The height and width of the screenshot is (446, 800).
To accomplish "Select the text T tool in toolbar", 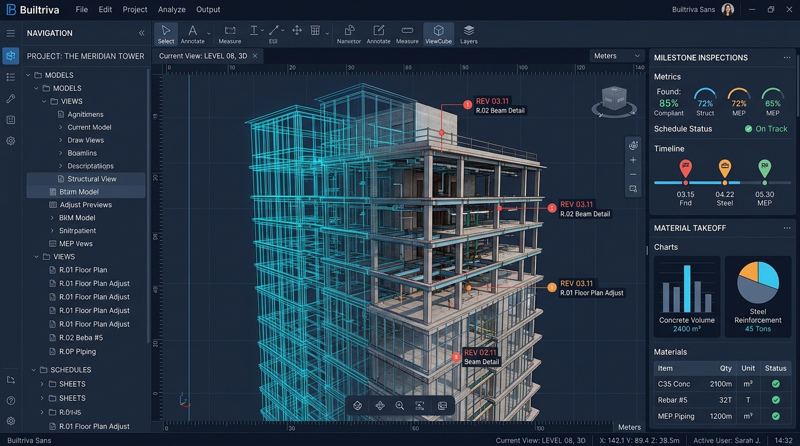I will 254,30.
